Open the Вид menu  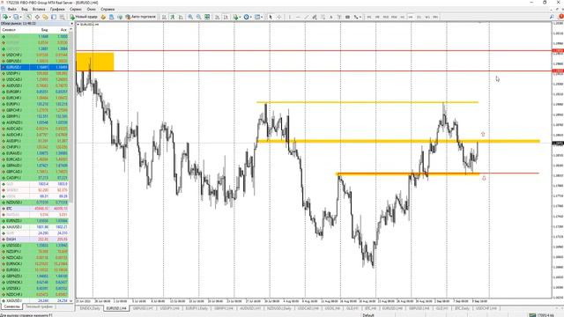tap(25, 9)
